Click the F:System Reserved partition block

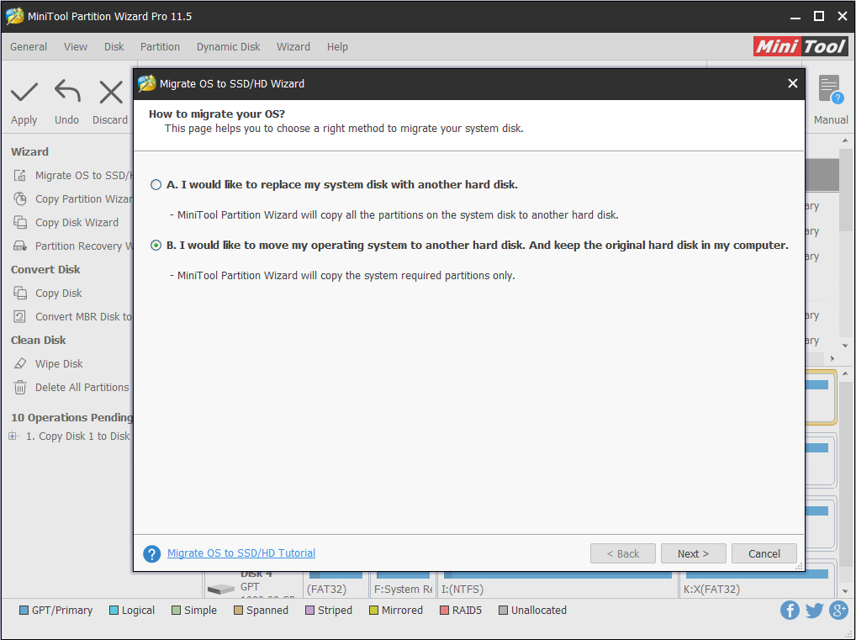[403, 584]
